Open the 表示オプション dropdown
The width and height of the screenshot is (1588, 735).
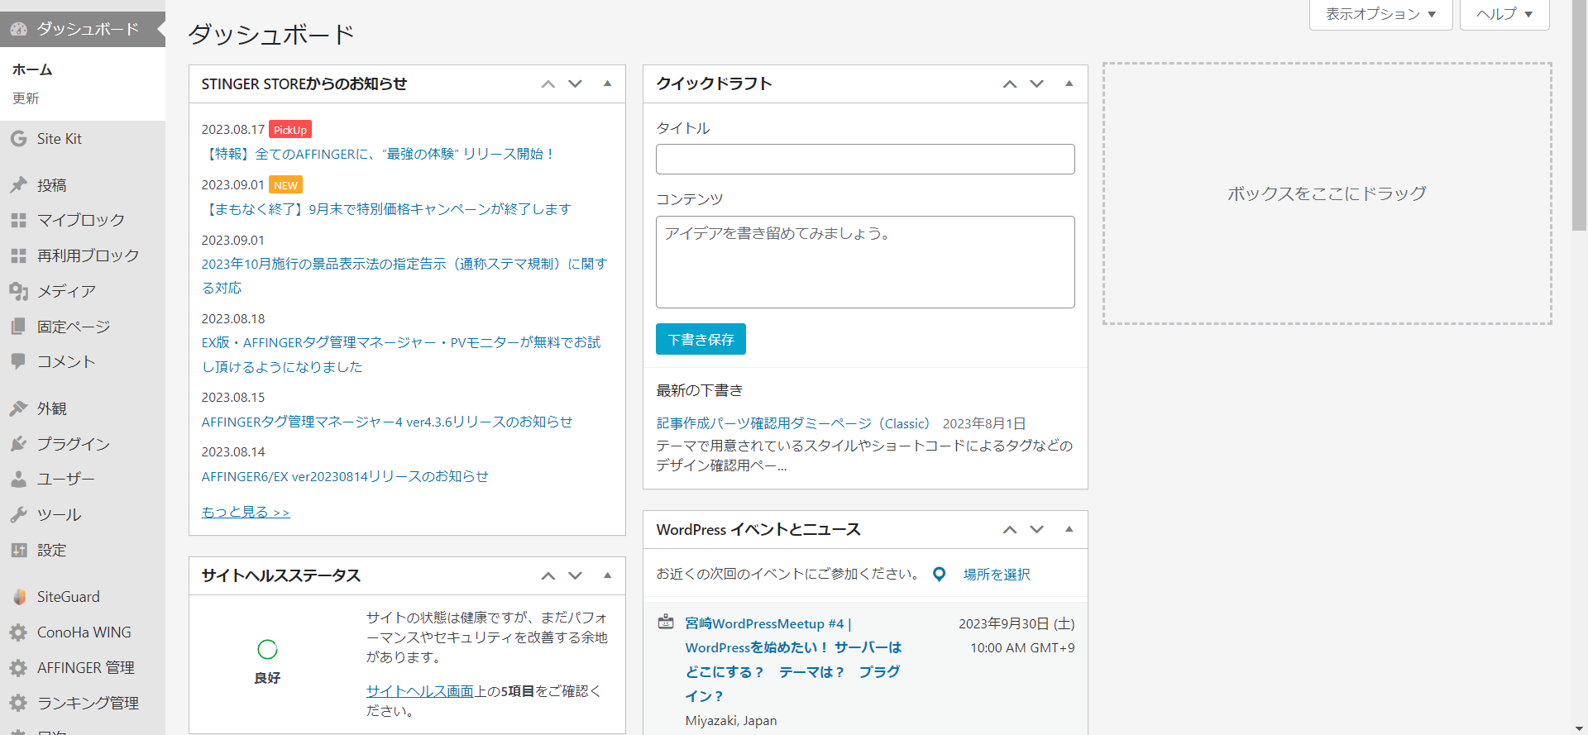[x=1380, y=14]
